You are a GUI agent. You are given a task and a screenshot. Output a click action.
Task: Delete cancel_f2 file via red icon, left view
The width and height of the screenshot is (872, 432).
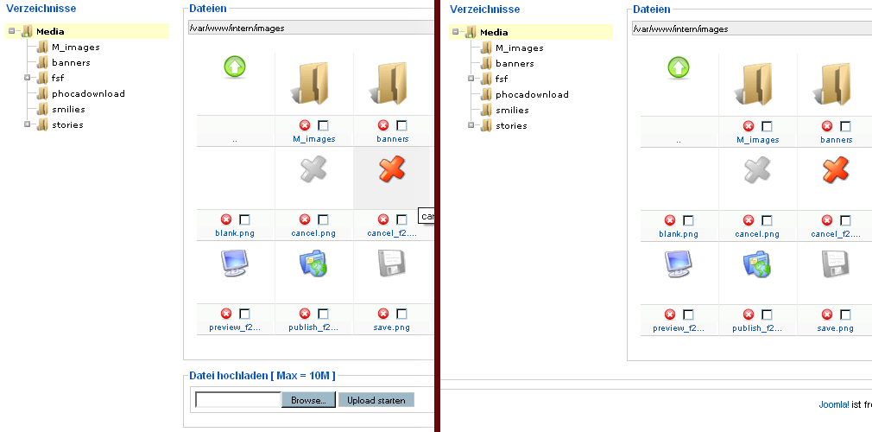383,219
